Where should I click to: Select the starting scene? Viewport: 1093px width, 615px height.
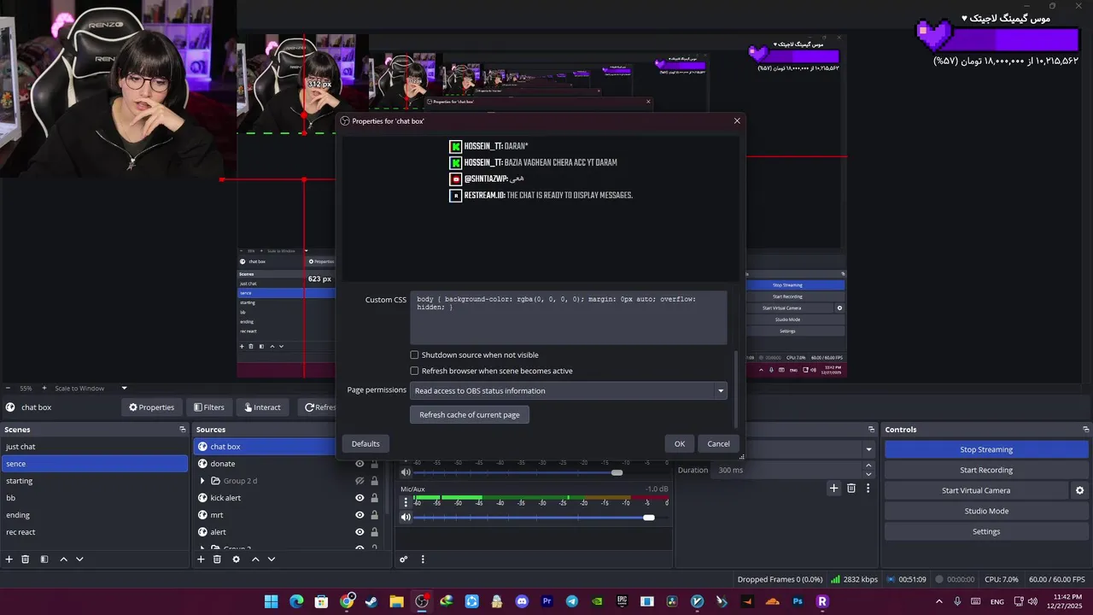(94, 481)
